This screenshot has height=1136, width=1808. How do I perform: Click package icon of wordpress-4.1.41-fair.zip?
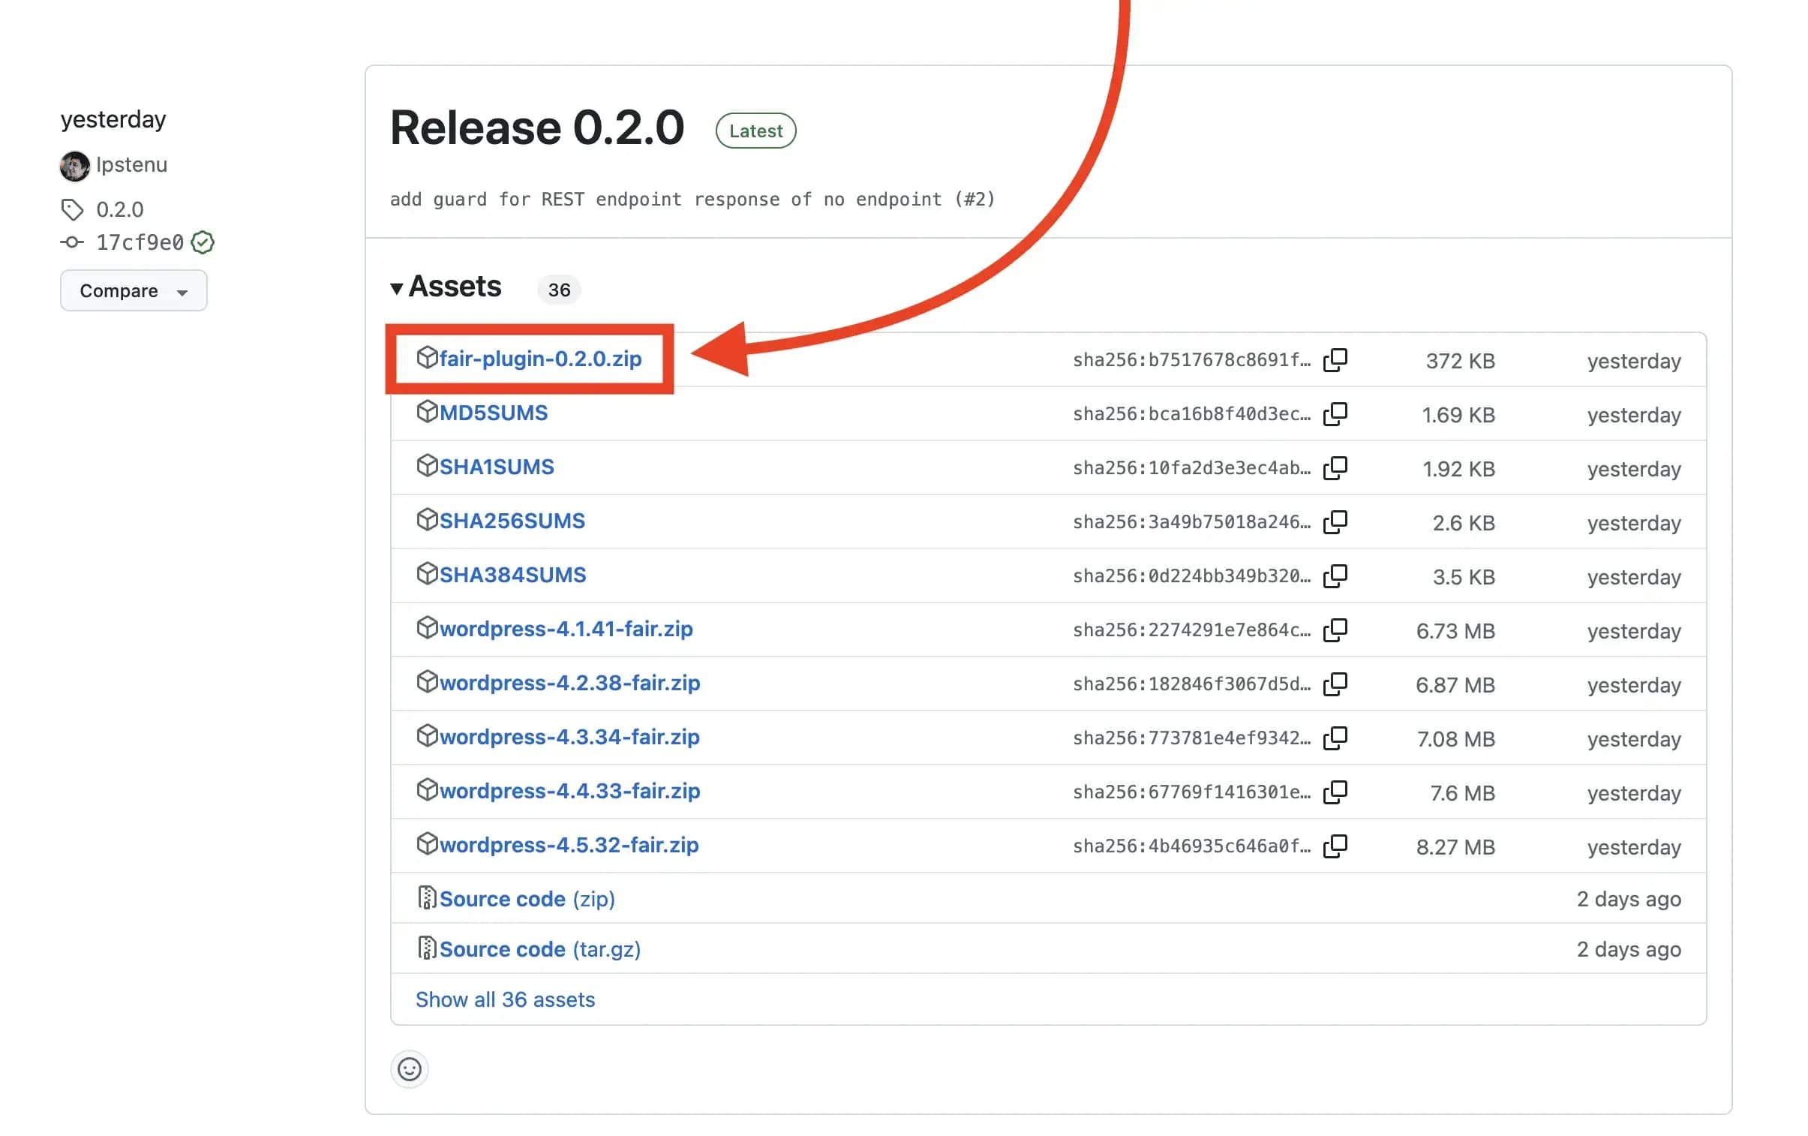(x=426, y=628)
